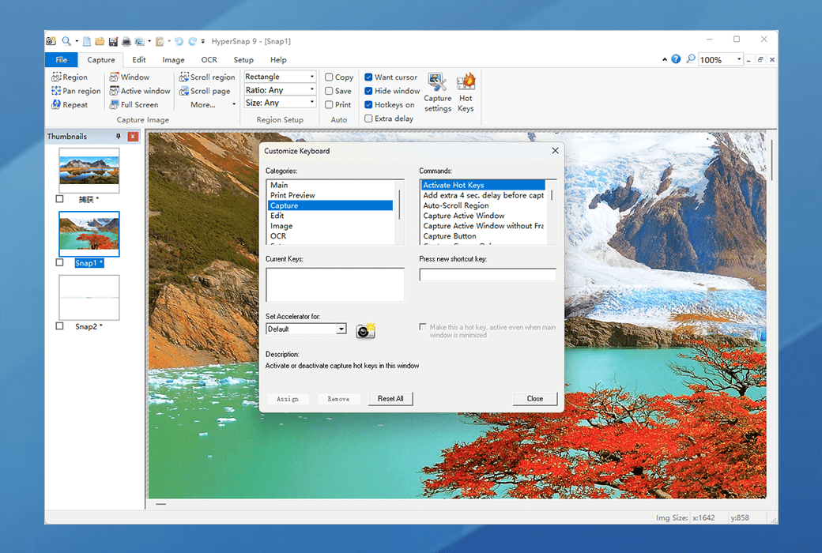
Task: Click the Reset All button
Action: pyautogui.click(x=390, y=398)
